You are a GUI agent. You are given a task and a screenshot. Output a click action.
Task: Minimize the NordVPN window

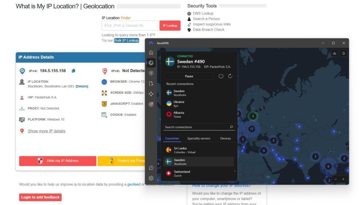(323, 43)
